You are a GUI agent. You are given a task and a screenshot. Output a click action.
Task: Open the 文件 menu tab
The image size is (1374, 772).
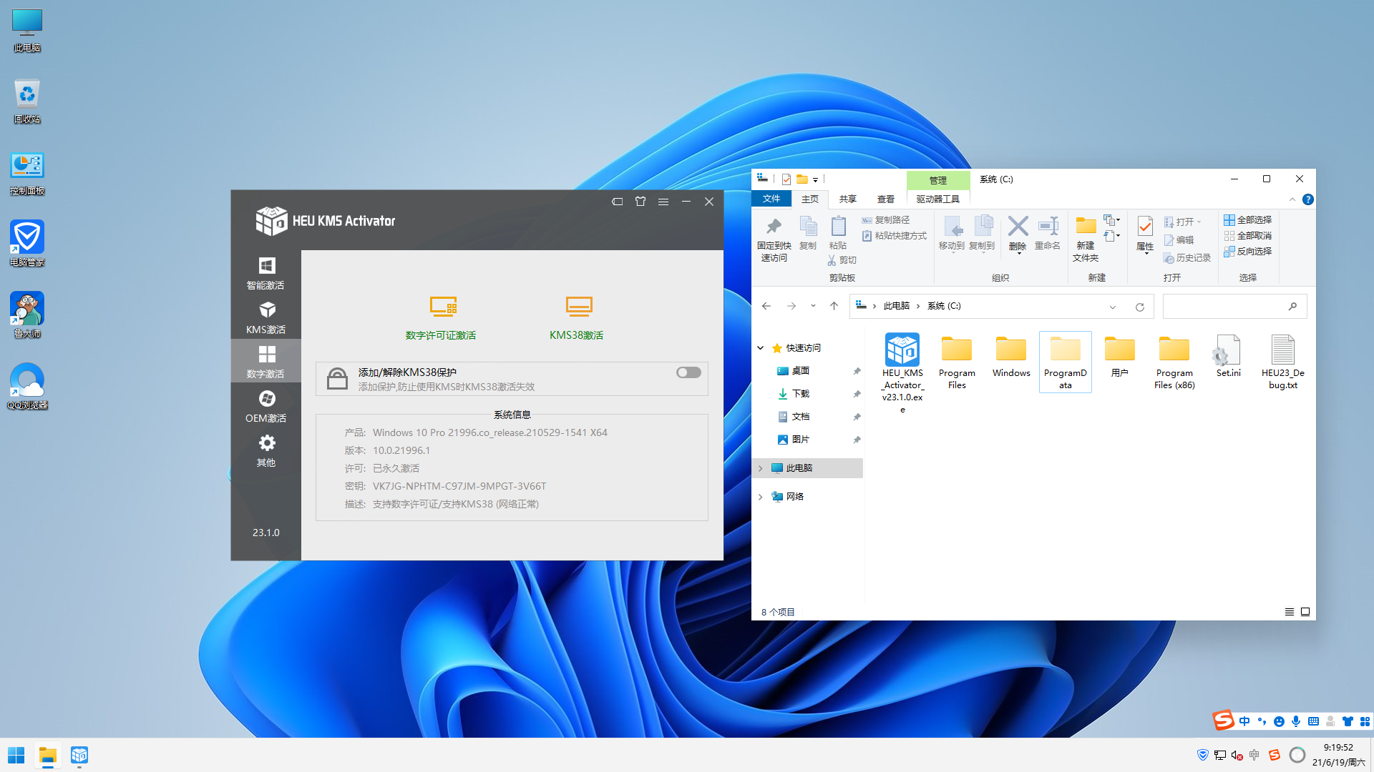(x=771, y=199)
